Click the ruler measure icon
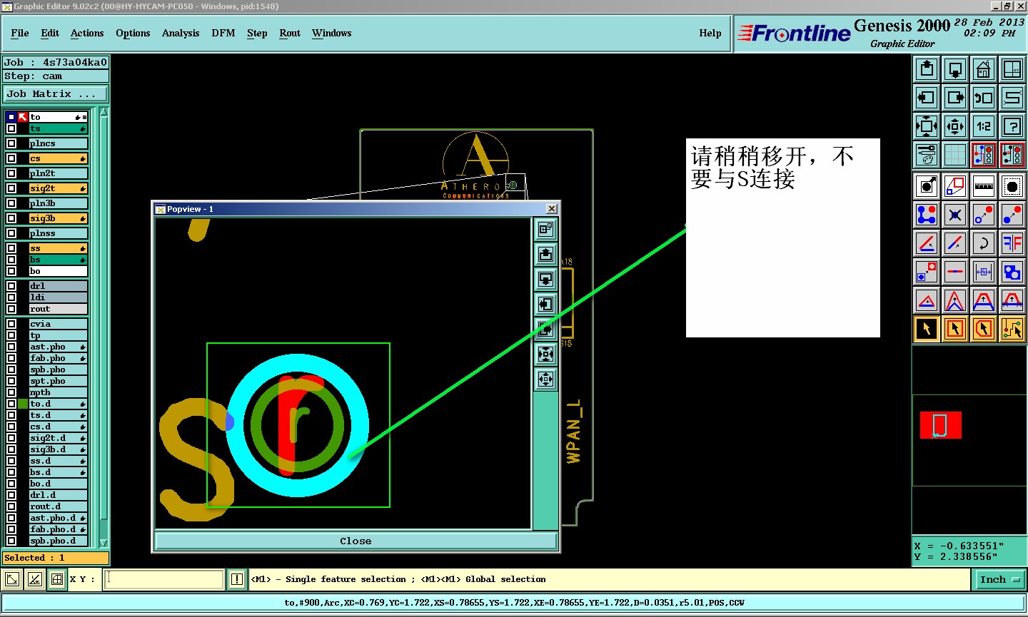This screenshot has height=617, width=1028. [984, 186]
